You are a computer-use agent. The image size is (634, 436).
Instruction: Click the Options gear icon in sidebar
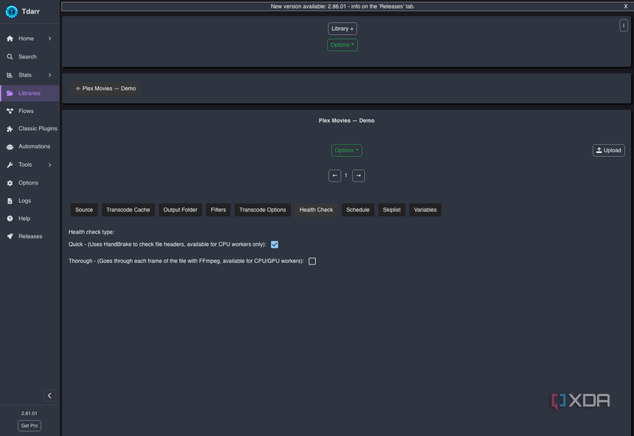tap(10, 183)
